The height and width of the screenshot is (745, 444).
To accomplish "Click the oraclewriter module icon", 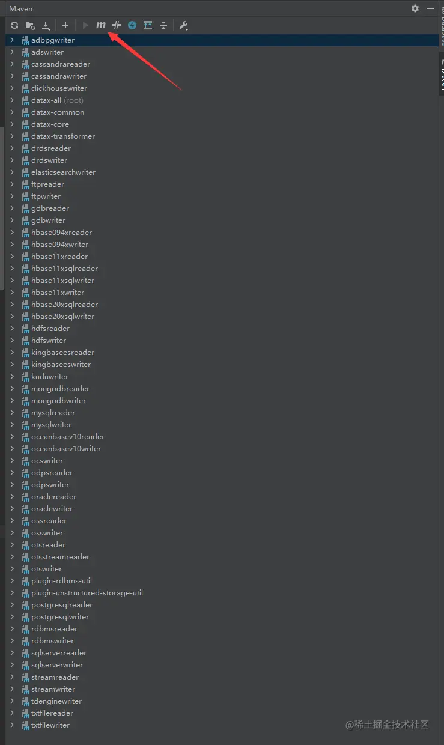I will [25, 509].
